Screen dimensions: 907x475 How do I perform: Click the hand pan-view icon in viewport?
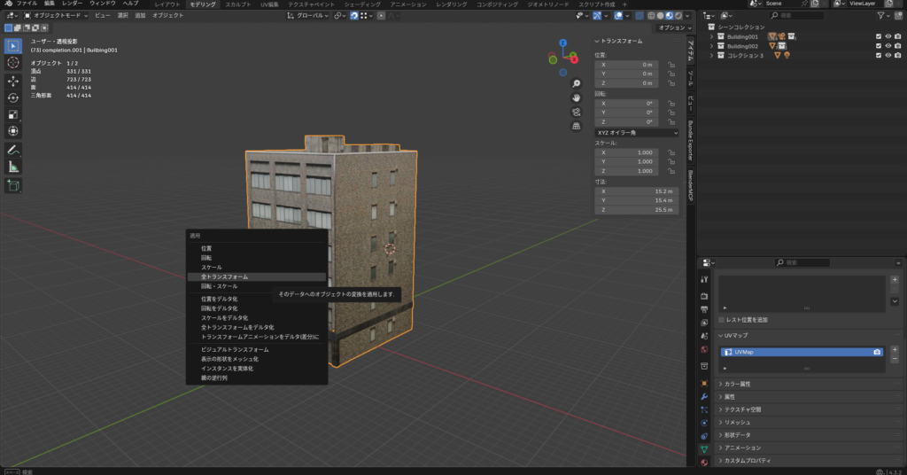coord(576,97)
